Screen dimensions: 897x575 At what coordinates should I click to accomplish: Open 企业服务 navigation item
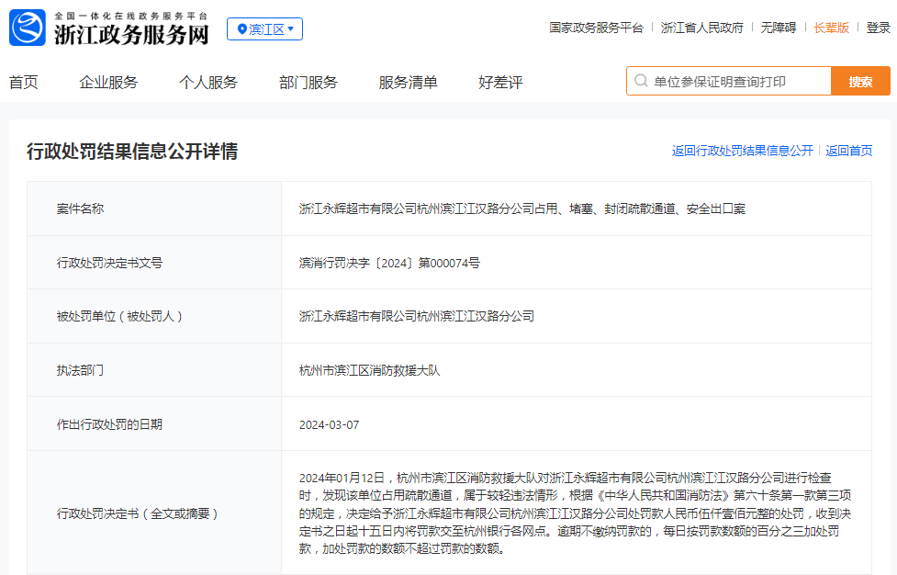click(108, 83)
